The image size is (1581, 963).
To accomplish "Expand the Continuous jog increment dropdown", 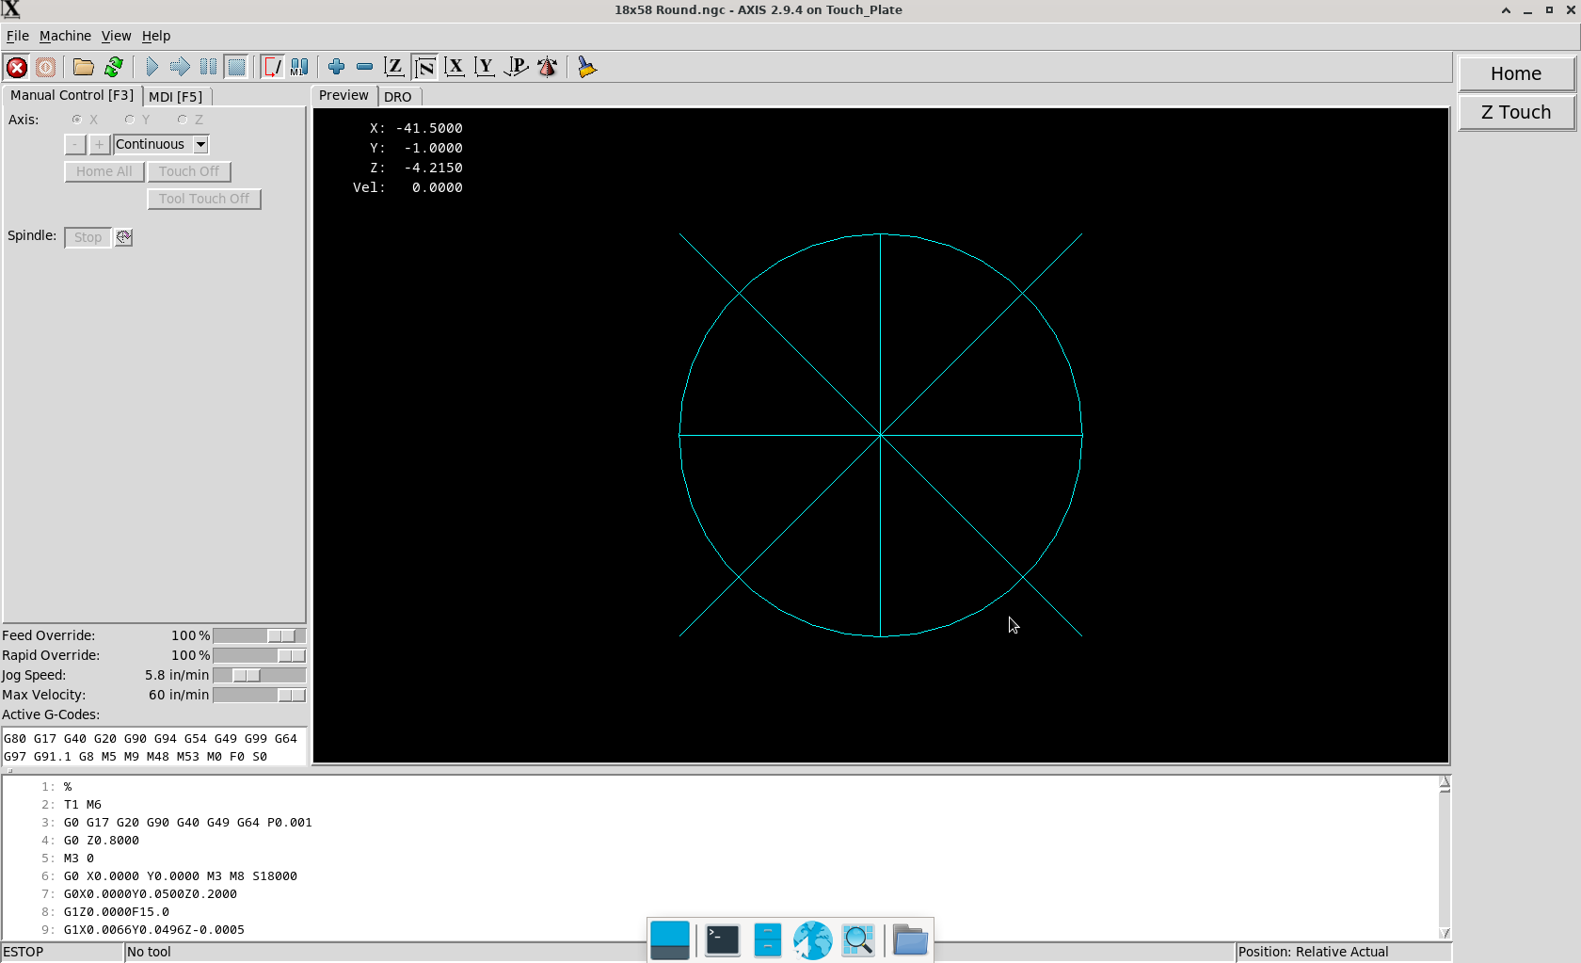I will point(200,144).
